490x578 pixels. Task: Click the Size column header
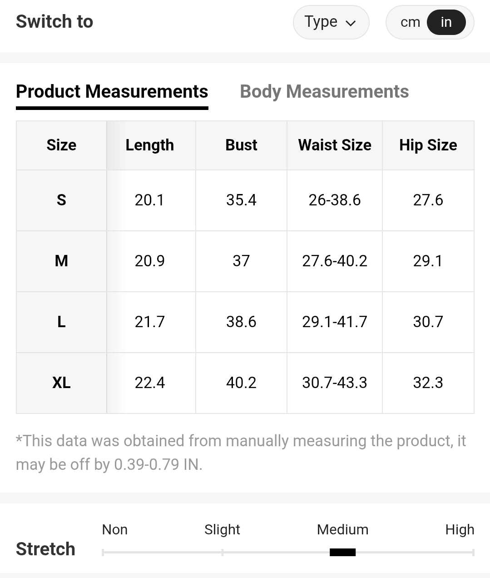[61, 145]
